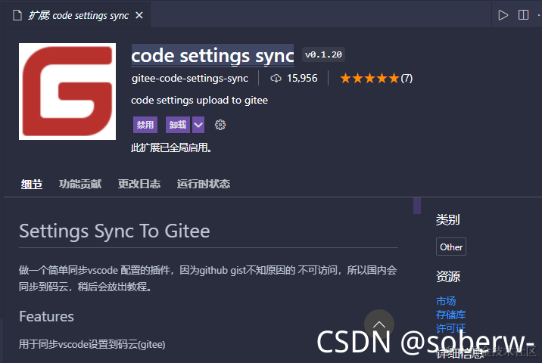The image size is (542, 363).
Task: Switch to the 细节 tab
Action: coord(32,184)
